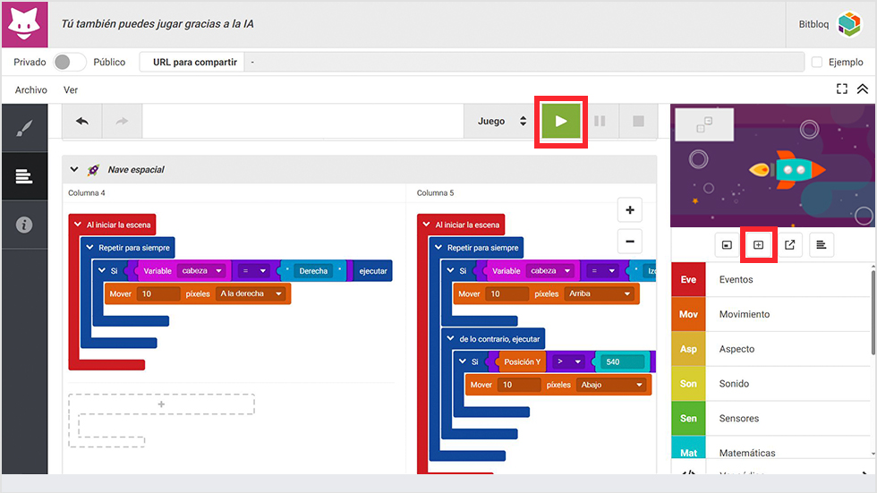The height and width of the screenshot is (493, 877).
Task: Open the Abajo direction dropdown
Action: tap(612, 385)
